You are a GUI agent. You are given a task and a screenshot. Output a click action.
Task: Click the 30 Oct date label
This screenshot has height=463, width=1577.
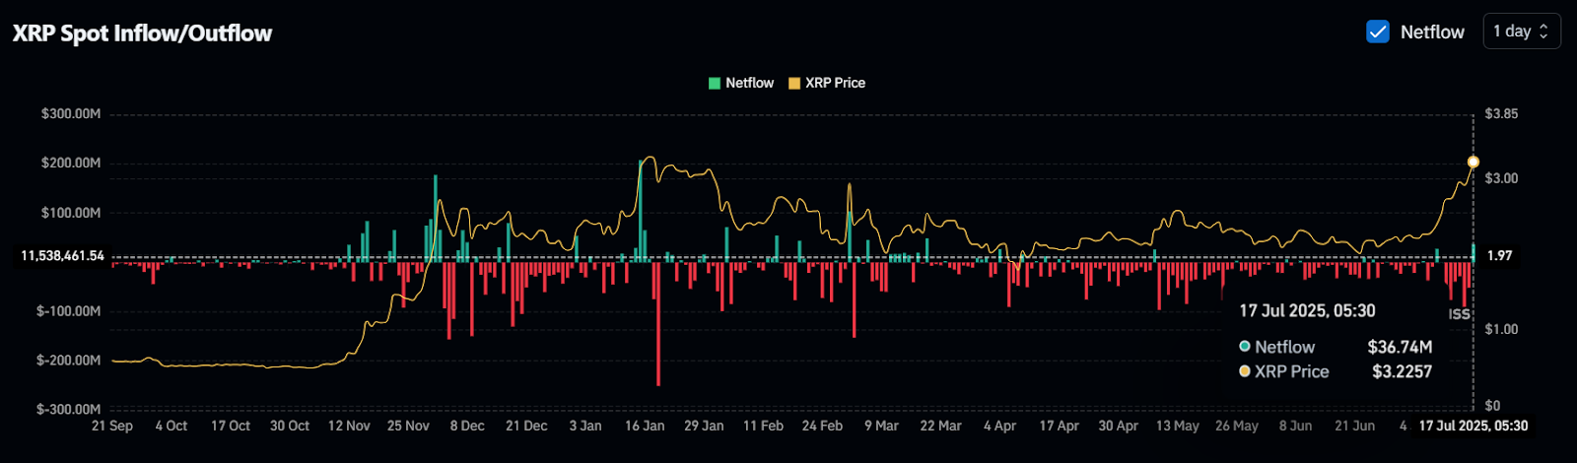click(x=290, y=427)
